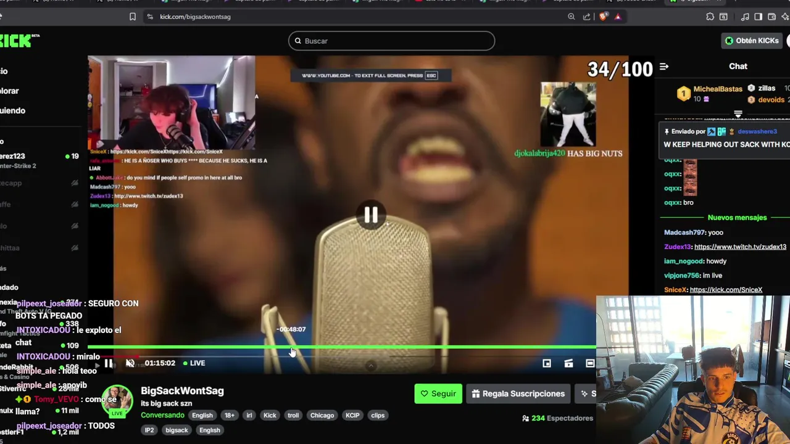
Task: Open the kick.com/SniceX link in chat
Action: click(x=726, y=290)
